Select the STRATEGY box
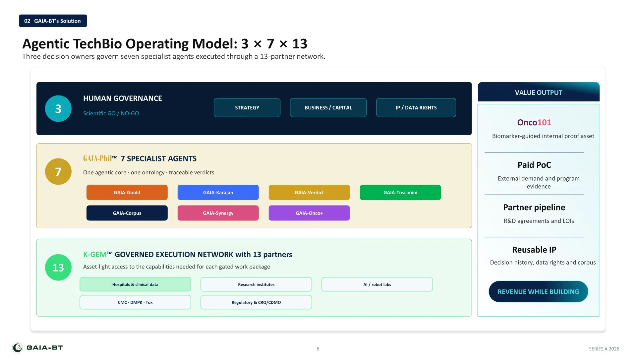This screenshot has width=636, height=358. (247, 108)
